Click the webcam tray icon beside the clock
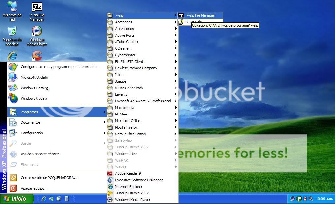Screen dimensions: 335x204 point(311,199)
